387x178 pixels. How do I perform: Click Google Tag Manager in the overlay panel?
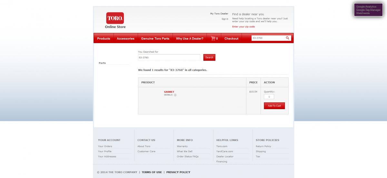pos(368,10)
